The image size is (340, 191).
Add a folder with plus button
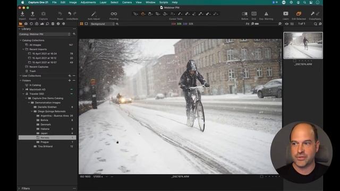point(70,80)
